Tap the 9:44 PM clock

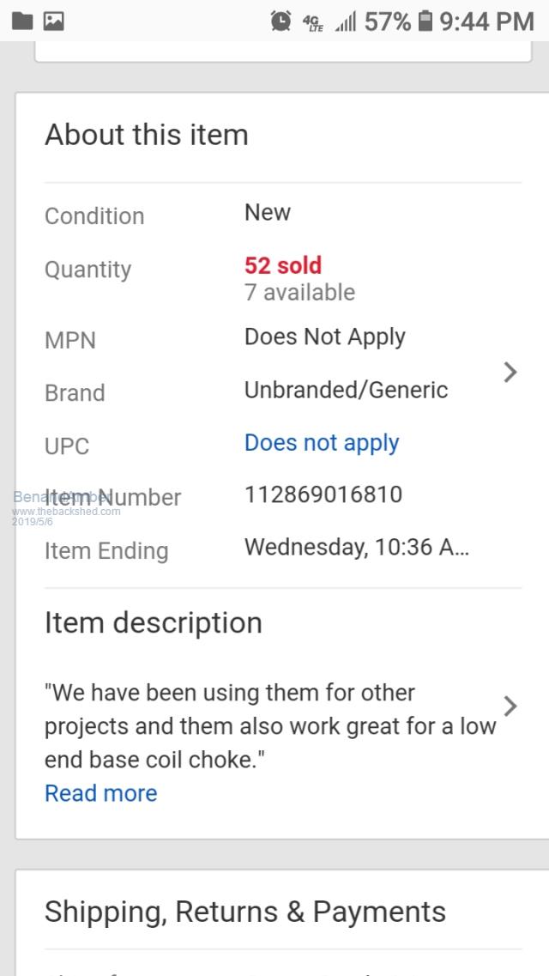486,21
